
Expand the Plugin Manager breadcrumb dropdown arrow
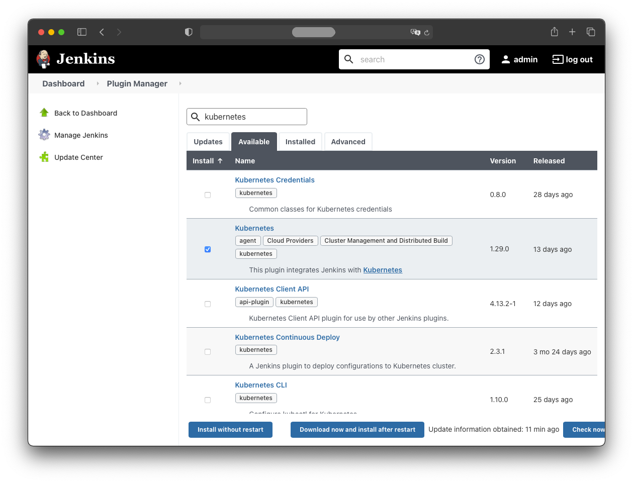[180, 83]
